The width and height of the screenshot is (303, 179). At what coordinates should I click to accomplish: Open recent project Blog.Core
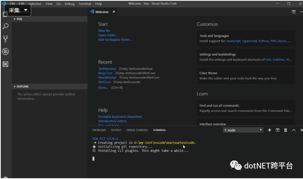105,73
